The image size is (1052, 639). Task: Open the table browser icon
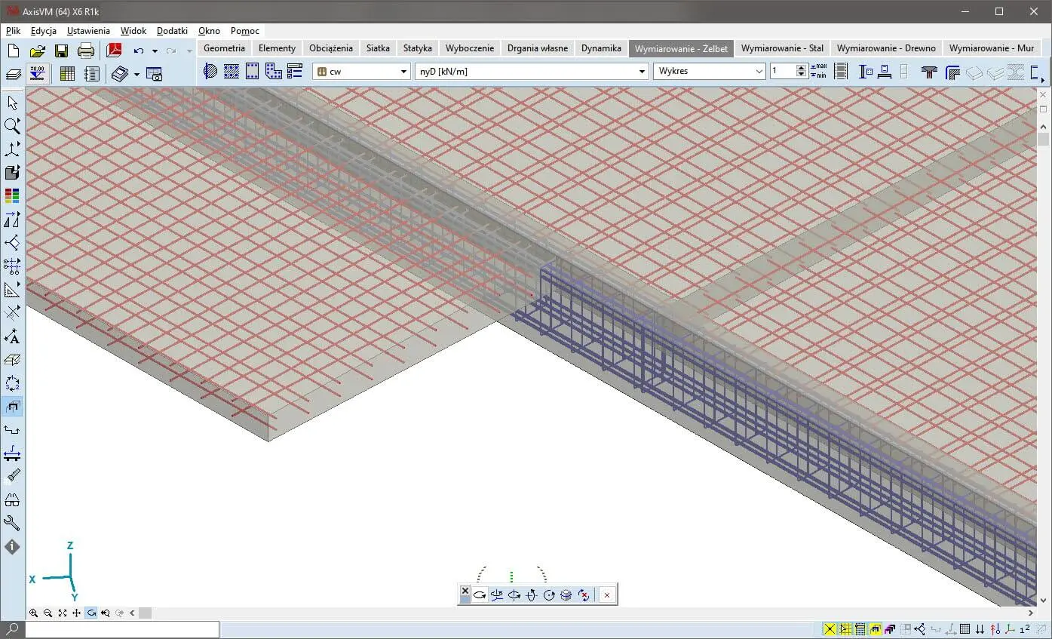coord(67,73)
